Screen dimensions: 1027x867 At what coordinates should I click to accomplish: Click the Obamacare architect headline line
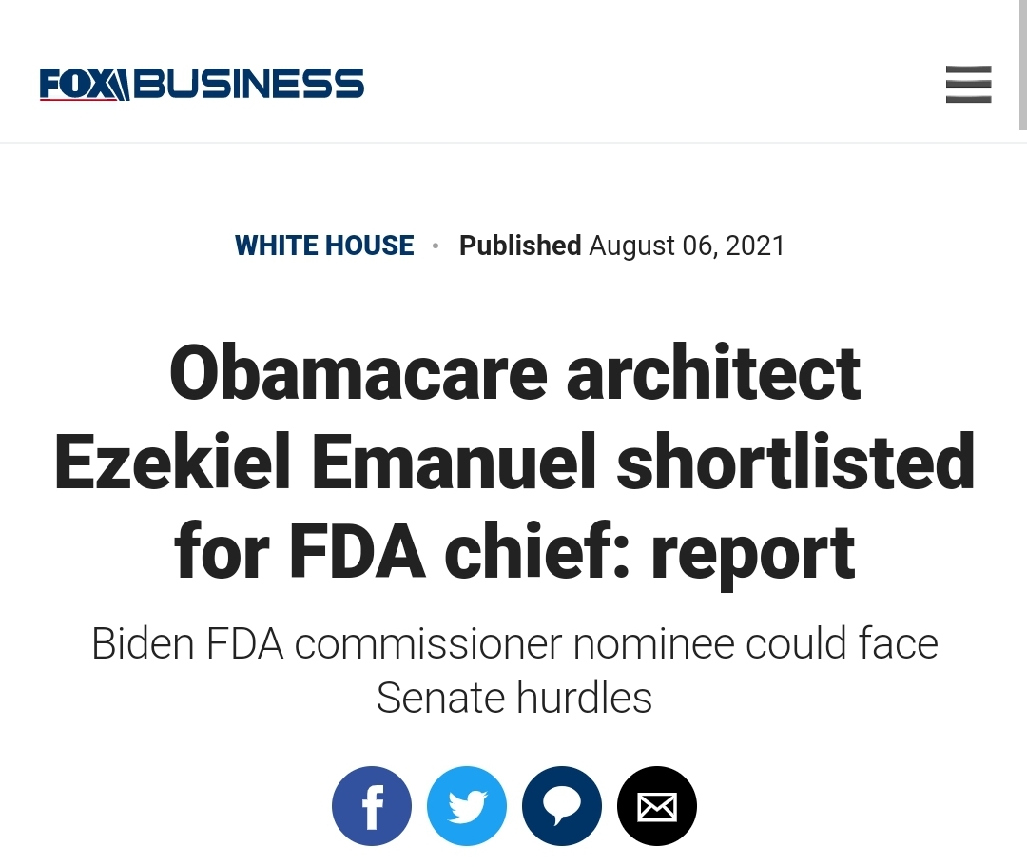coord(514,373)
